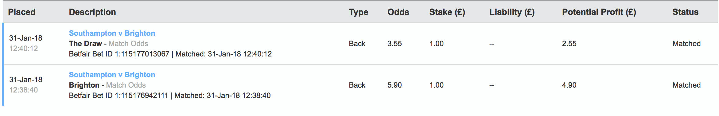Click the Placed column header
This screenshot has height=116, width=719.
22,12
